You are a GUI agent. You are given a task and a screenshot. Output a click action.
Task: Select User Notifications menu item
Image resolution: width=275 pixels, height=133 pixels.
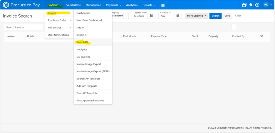(59, 35)
